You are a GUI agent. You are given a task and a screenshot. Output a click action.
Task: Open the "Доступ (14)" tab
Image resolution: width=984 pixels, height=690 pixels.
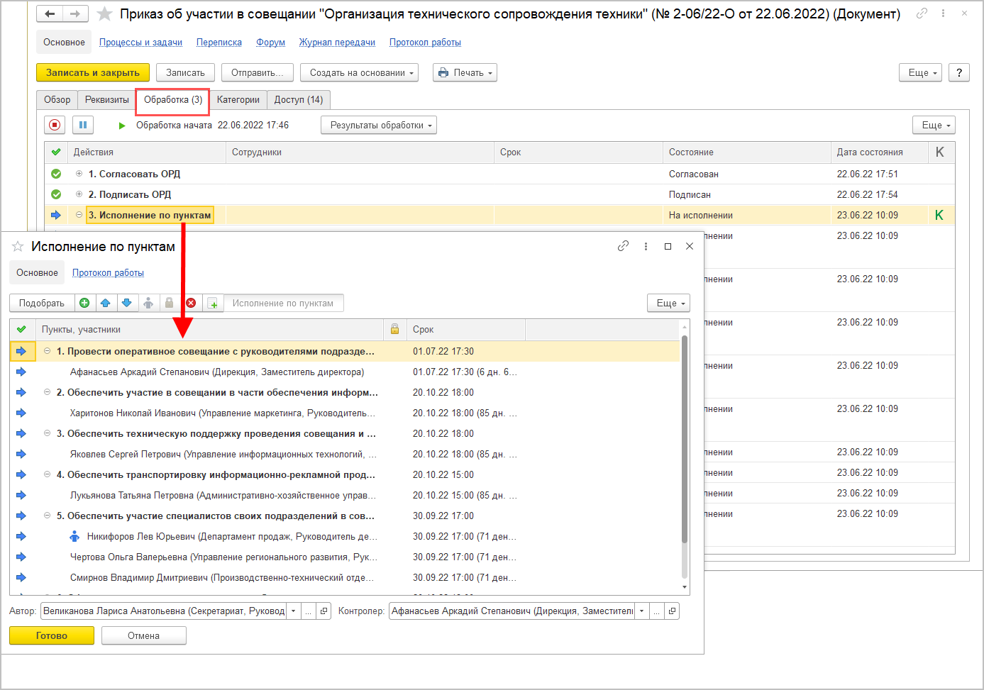[298, 100]
